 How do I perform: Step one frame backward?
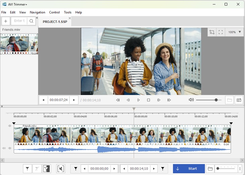(x=128, y=100)
